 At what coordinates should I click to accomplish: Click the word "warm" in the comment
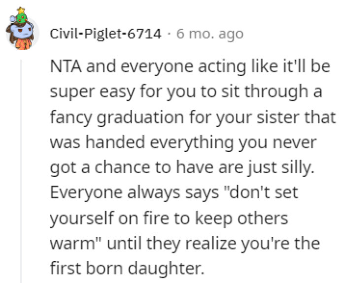tap(69, 244)
